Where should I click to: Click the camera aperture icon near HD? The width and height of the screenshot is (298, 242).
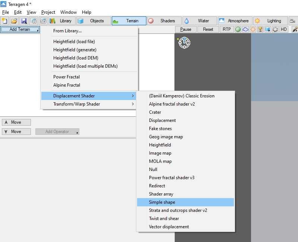[275, 29]
